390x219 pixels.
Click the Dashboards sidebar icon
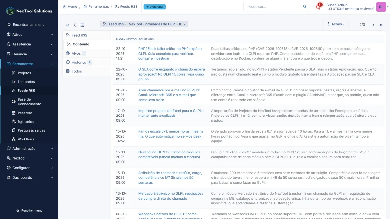click(x=8, y=178)
